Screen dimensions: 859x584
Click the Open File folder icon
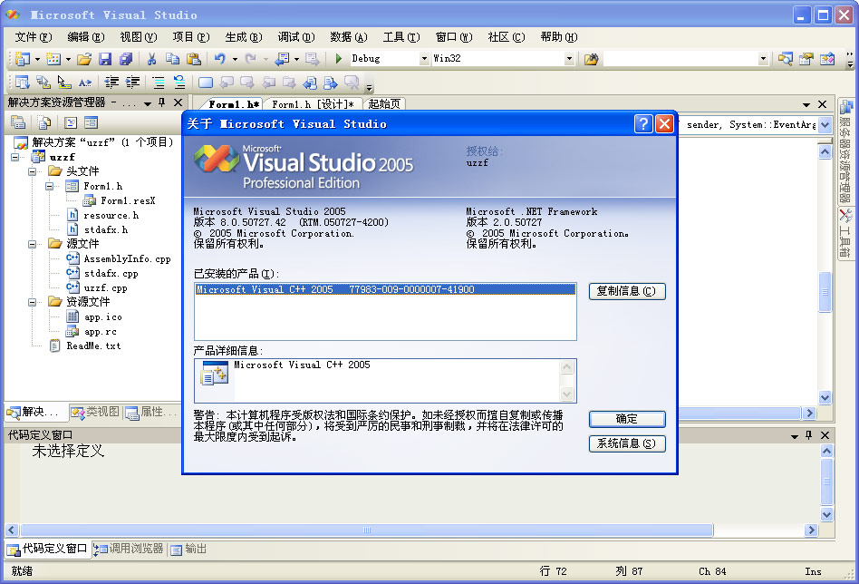tap(84, 59)
